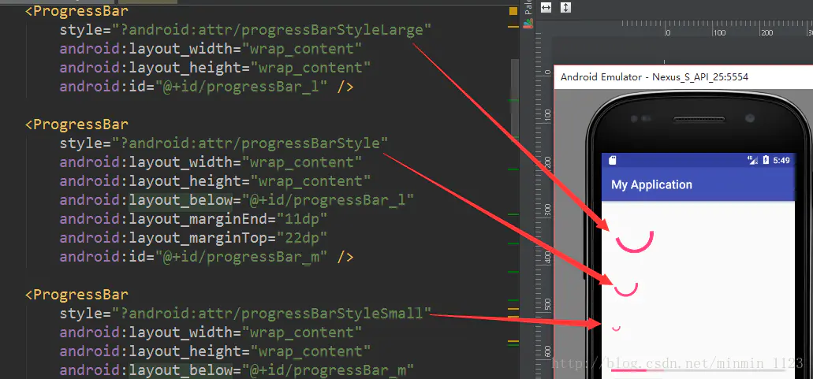Click the vertical fit-height arrows icon
This screenshot has width=813, height=379.
point(565,7)
